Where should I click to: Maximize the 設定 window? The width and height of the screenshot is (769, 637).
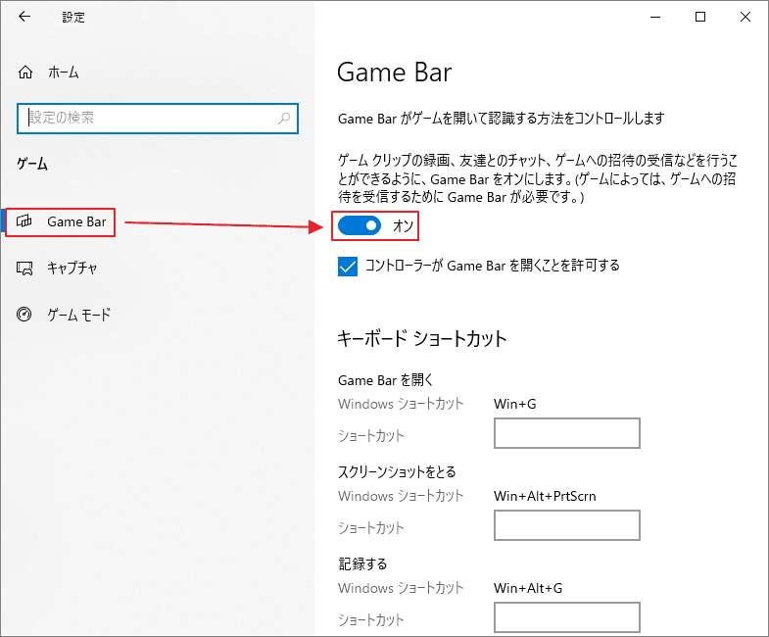700,17
